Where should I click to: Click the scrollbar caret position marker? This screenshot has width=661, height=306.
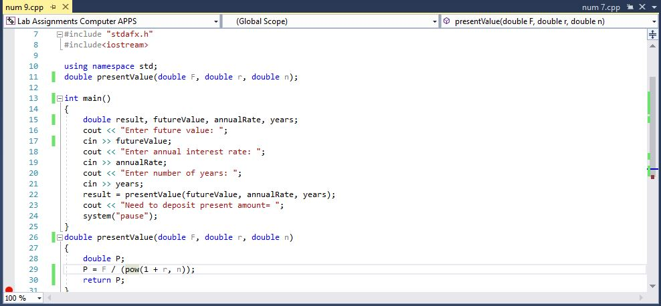pyautogui.click(x=652, y=169)
